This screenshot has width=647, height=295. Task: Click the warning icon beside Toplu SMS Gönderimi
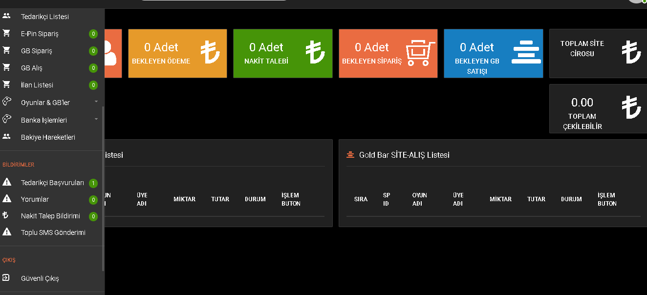[7, 232]
